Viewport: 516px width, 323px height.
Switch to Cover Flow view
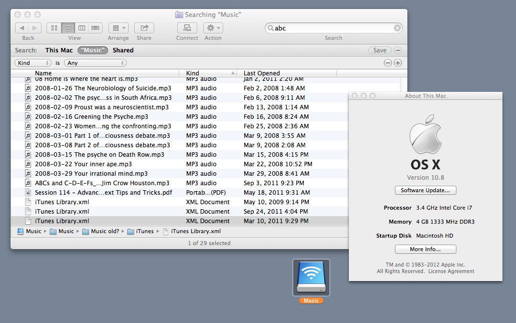[96, 28]
